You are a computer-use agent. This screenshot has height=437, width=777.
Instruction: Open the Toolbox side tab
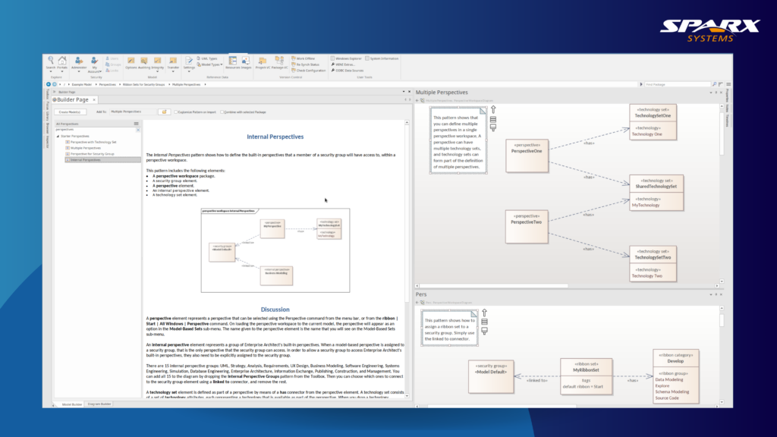48,95
